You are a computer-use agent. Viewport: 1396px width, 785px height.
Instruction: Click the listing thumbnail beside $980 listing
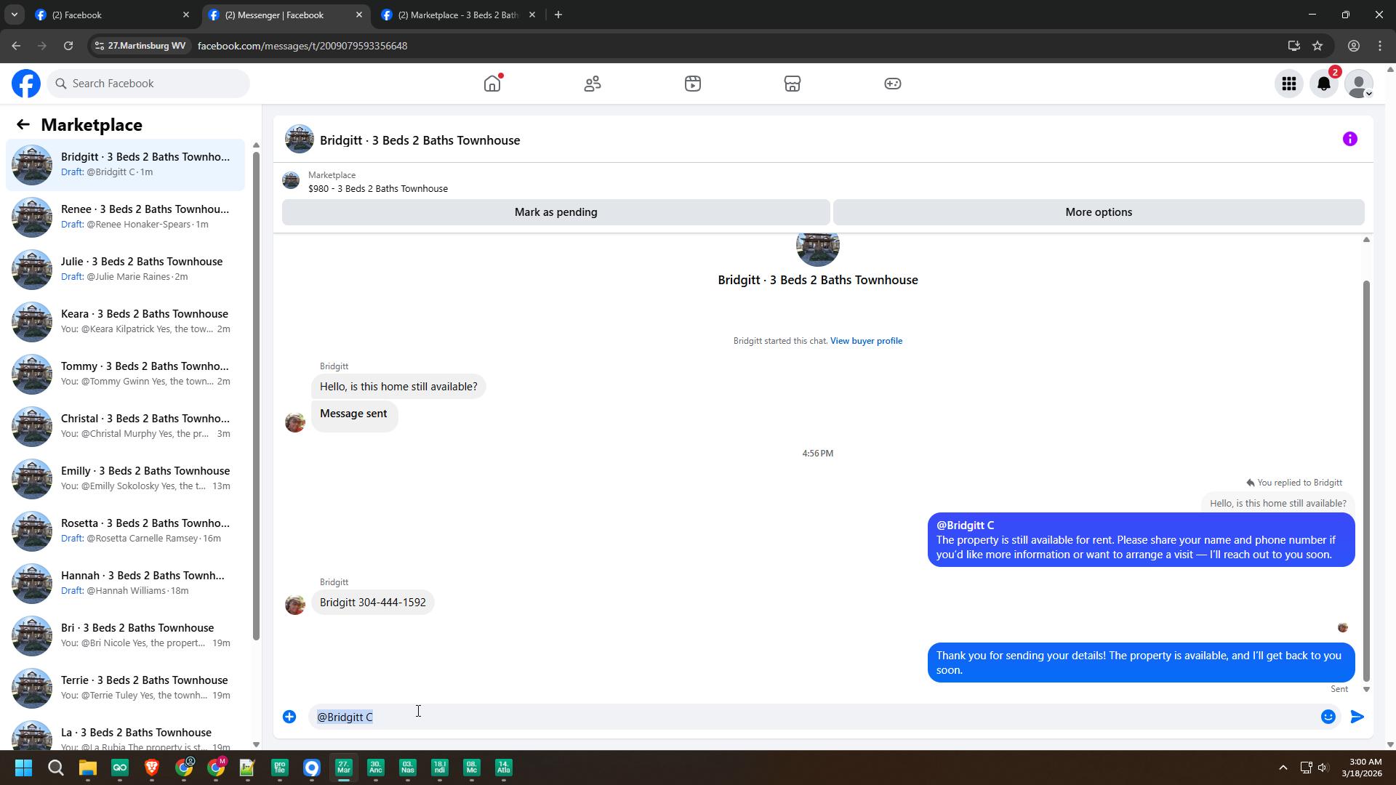[x=291, y=181]
